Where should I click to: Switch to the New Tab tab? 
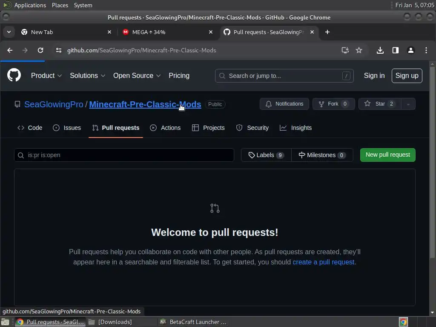(x=66, y=32)
